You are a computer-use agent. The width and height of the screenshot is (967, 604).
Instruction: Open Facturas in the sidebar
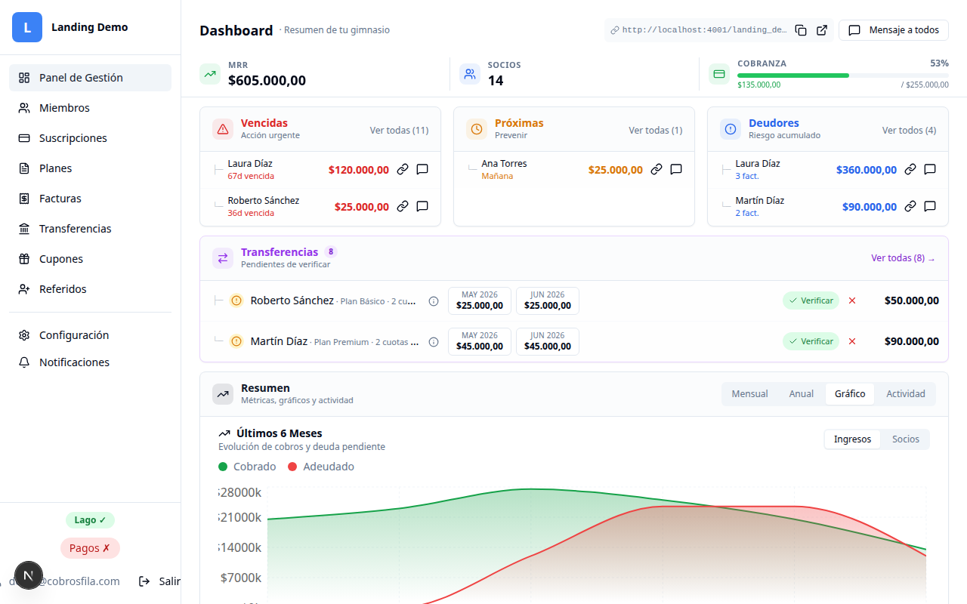point(90,199)
